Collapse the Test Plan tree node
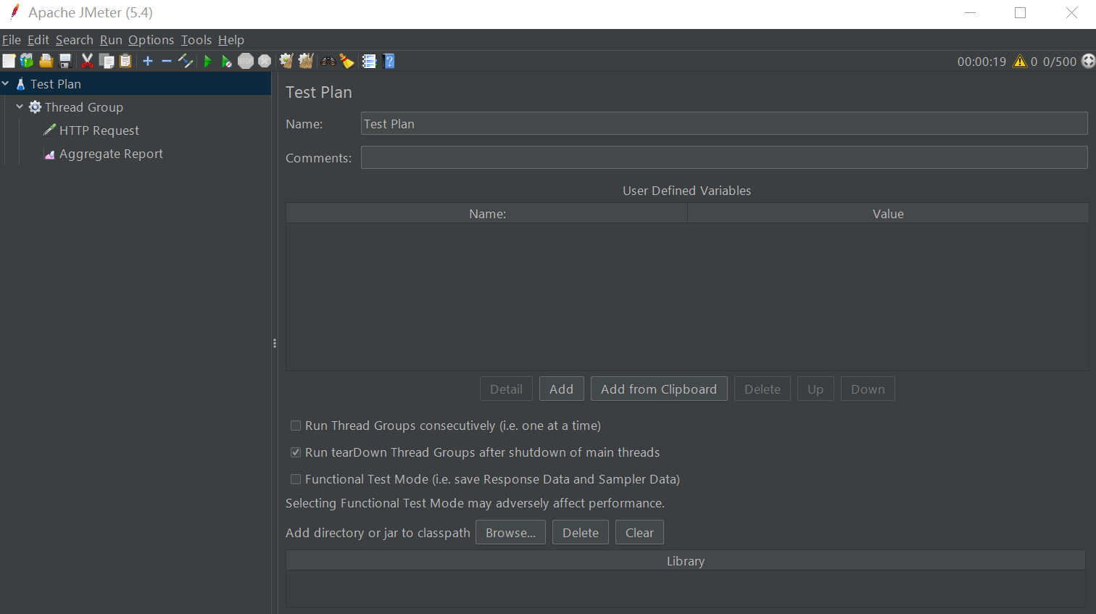This screenshot has width=1096, height=614. (x=6, y=84)
